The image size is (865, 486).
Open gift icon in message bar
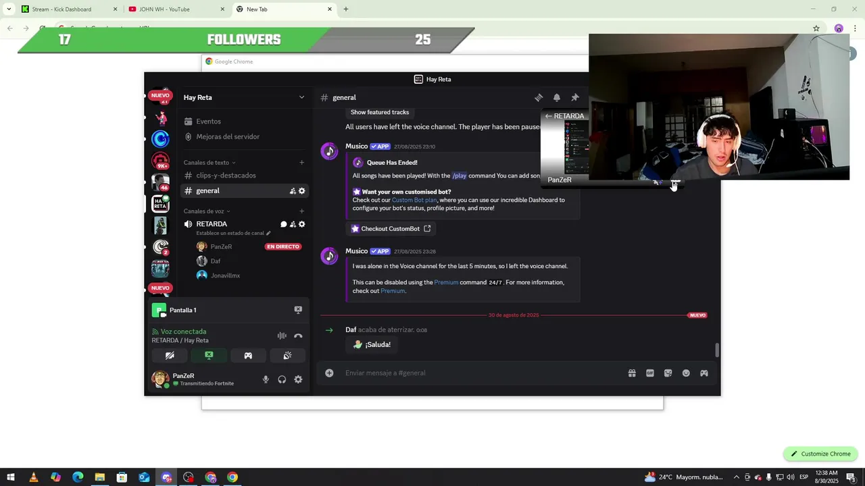coord(632,373)
